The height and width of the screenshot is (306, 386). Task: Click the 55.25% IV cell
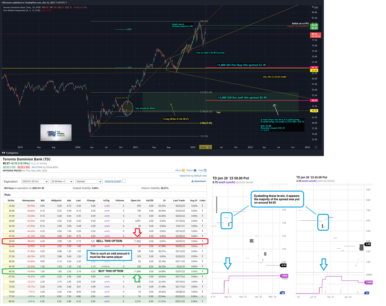(161, 206)
